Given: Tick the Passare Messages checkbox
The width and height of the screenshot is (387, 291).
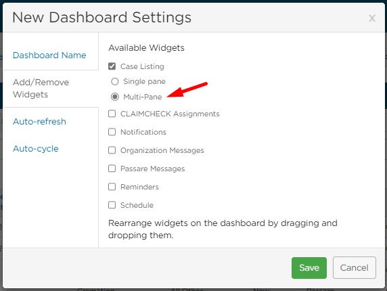Looking at the screenshot, I should pos(112,169).
